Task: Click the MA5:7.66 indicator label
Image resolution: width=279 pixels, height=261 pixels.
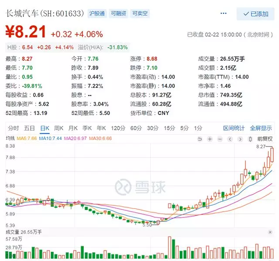Action: point(27,139)
